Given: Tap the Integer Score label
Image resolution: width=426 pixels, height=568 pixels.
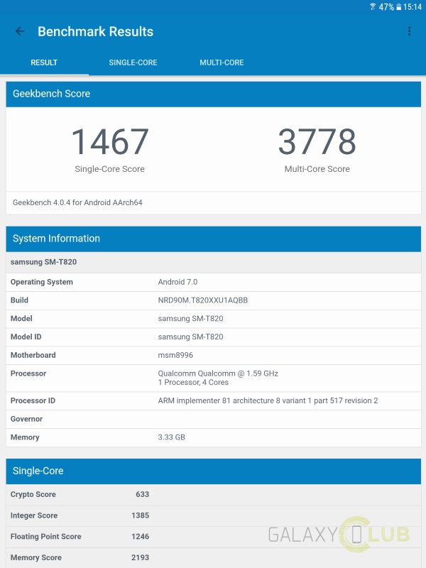Looking at the screenshot, I should [33, 515].
